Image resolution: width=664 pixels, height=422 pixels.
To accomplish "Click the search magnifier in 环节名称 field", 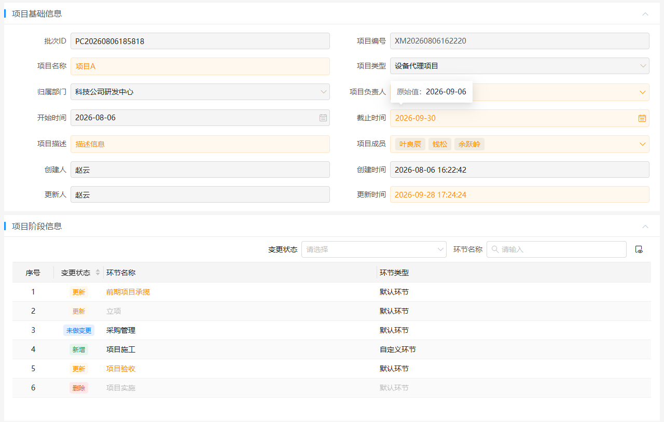I will [x=495, y=249].
